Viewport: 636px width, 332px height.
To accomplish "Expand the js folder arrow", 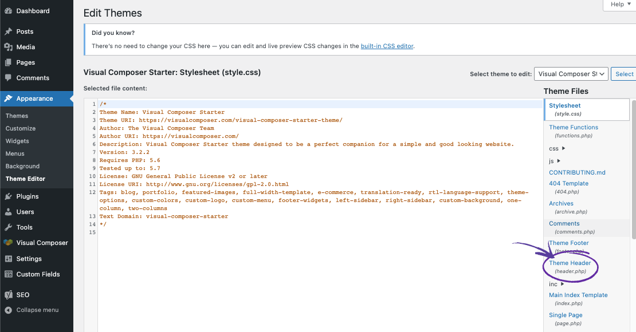I will (x=559, y=161).
